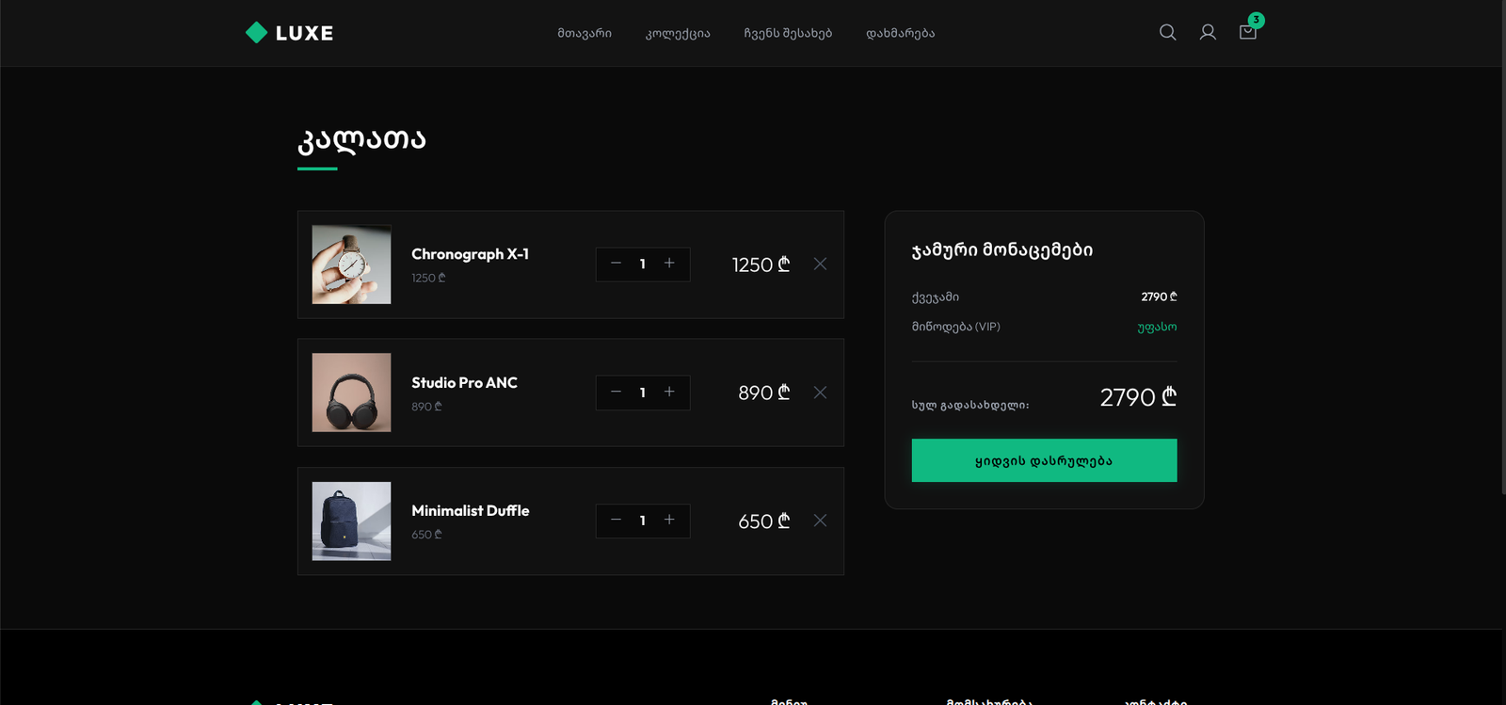Click the Chronograph X-1 quantity value
1506x705 pixels.
(x=643, y=264)
